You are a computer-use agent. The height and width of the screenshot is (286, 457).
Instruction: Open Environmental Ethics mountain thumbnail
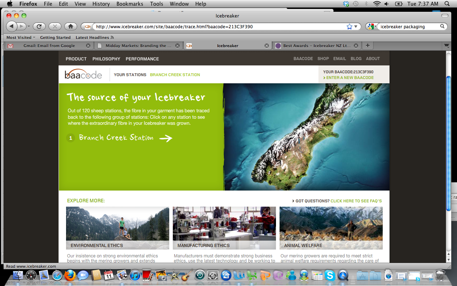[x=117, y=228]
